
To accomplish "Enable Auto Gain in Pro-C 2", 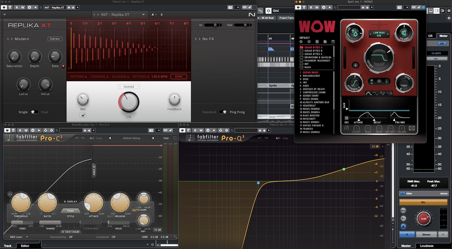I will point(139,210).
